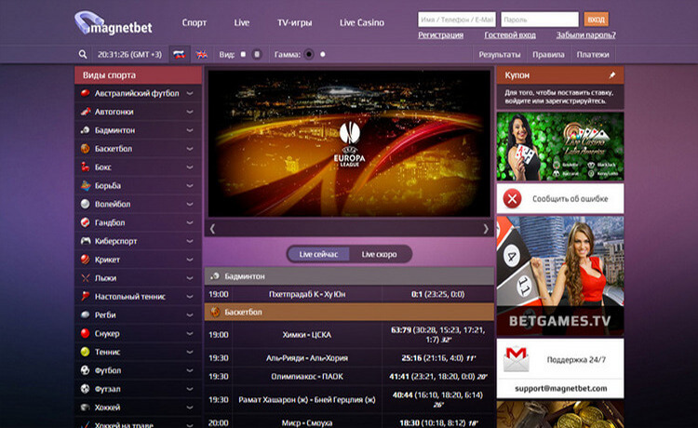The height and width of the screenshot is (428, 698).
Task: Click the Гандбол ball icon
Action: pyautogui.click(x=85, y=222)
